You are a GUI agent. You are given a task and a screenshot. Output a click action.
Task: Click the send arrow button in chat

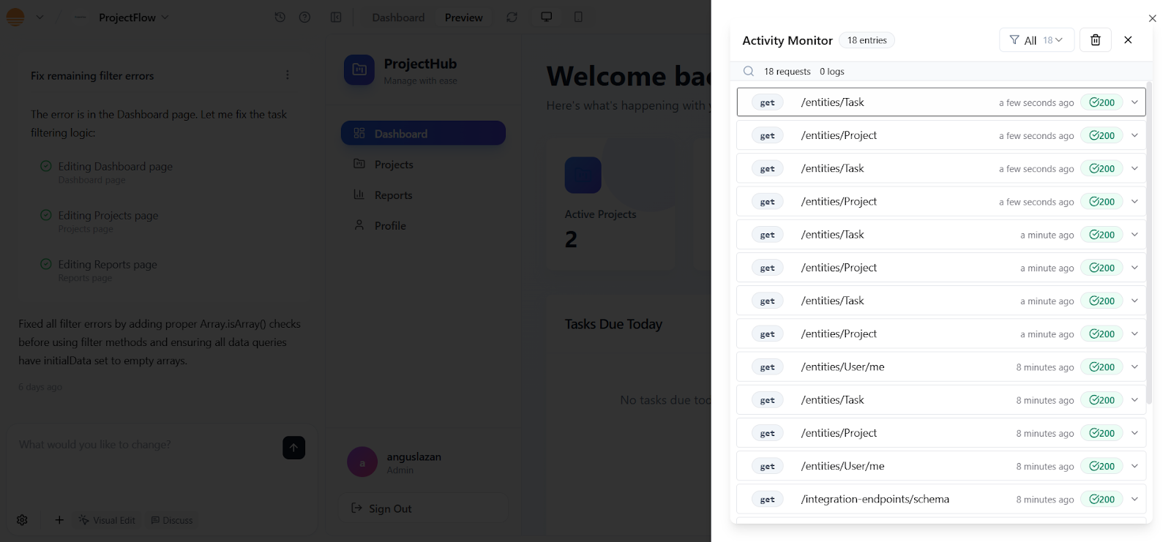point(293,448)
